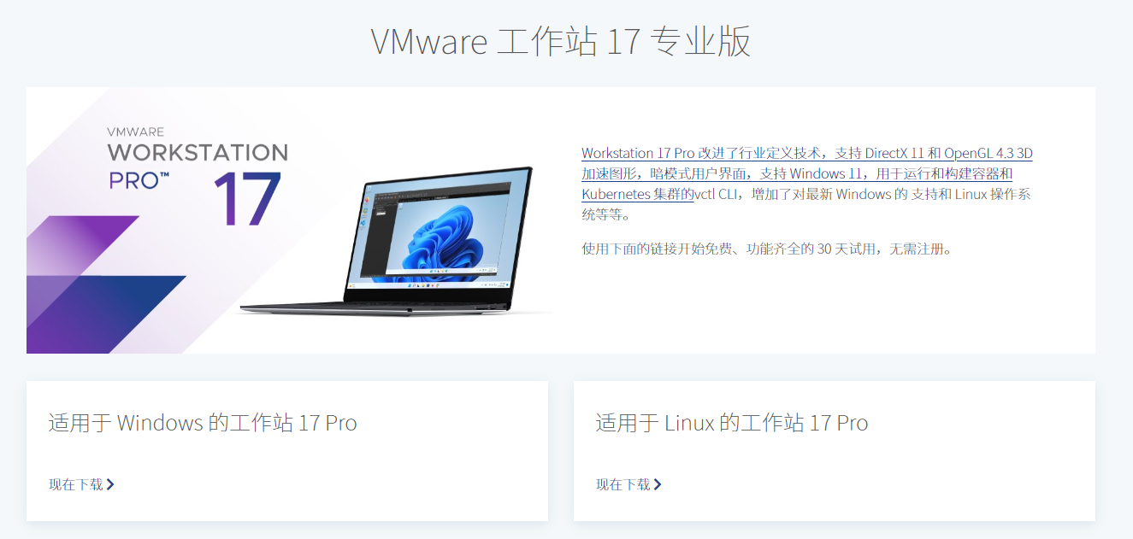Click the large purple 17 numeral in banner
Screen dimensions: 1133x539
click(x=247, y=200)
